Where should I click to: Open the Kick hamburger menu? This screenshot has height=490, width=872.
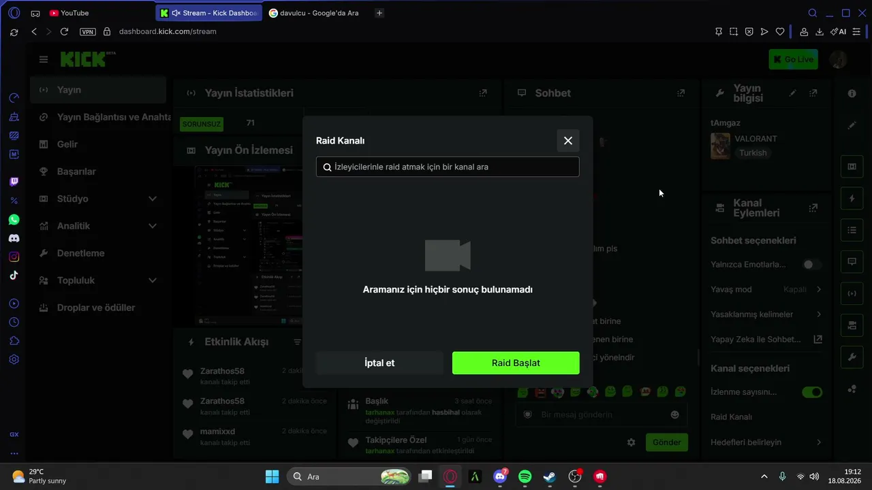44,59
